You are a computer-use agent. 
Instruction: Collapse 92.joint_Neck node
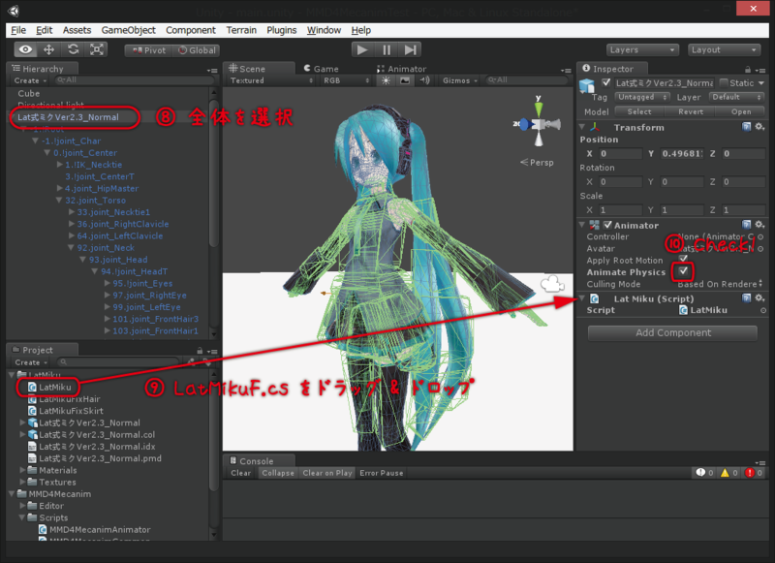point(71,248)
